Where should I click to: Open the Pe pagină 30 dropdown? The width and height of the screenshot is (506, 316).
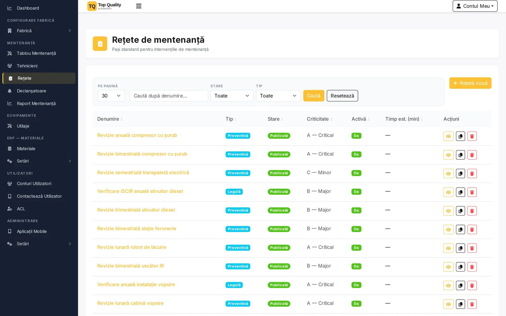(111, 96)
